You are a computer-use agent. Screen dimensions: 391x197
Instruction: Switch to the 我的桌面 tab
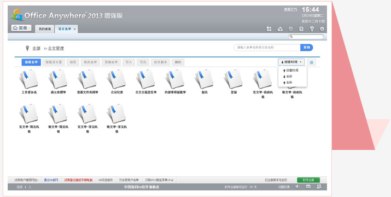click(45, 29)
